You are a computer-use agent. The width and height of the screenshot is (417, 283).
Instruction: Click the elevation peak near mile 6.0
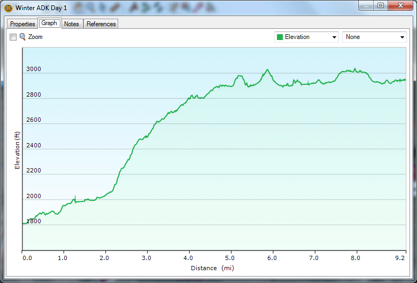coord(267,70)
